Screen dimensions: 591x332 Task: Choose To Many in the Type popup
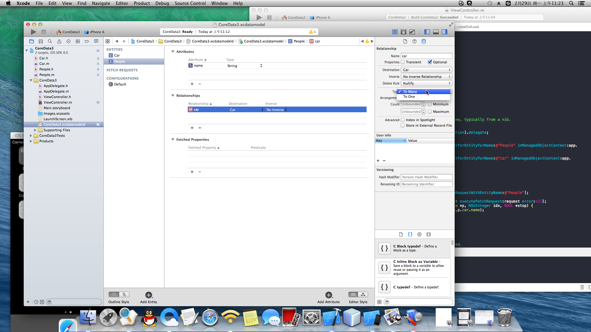(424, 92)
